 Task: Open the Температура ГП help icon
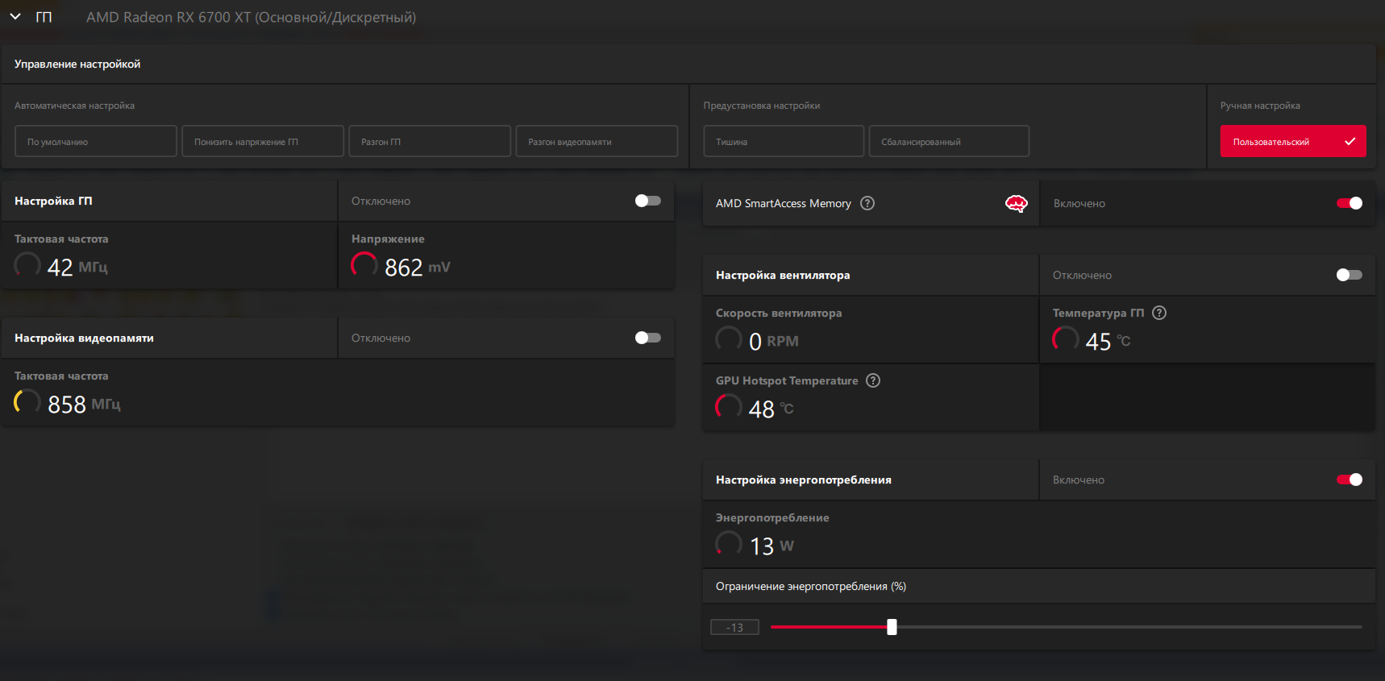[1159, 313]
